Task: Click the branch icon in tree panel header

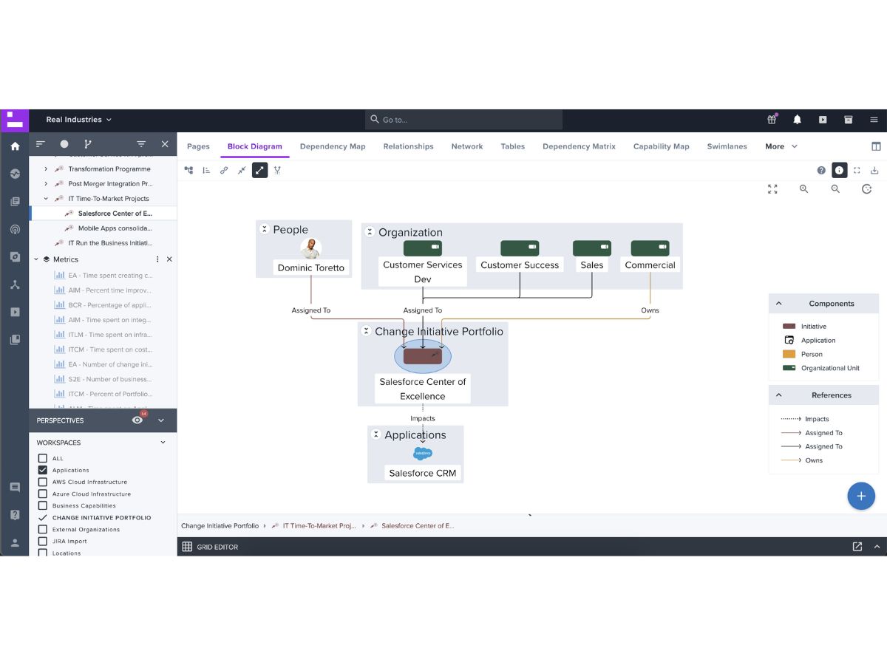Action: click(x=88, y=144)
